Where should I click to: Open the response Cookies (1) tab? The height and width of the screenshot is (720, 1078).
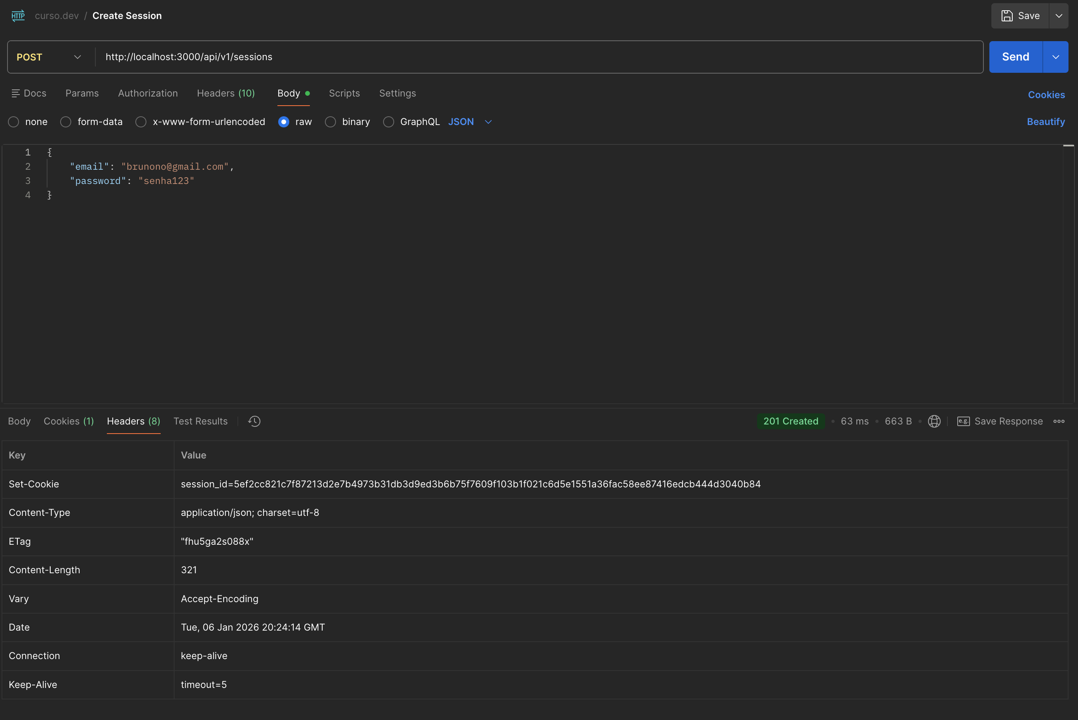(x=68, y=421)
